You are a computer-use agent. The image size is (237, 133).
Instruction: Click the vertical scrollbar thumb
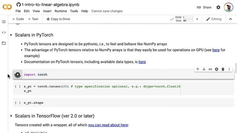click(x=236, y=68)
